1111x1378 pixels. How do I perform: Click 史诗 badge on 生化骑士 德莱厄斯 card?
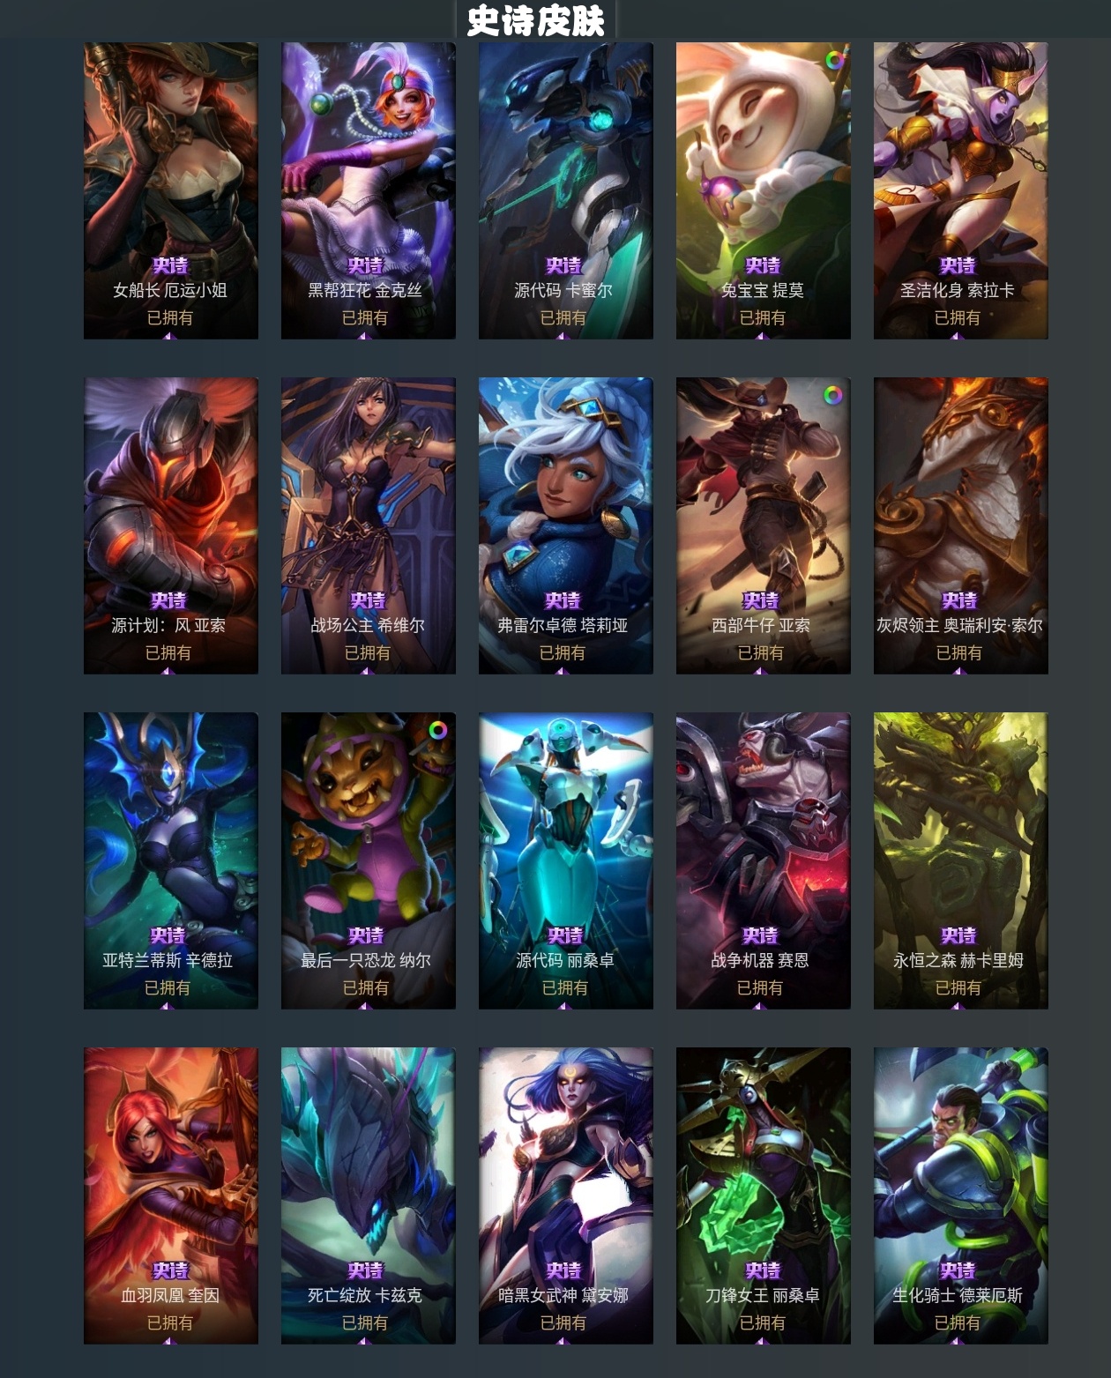click(x=958, y=1270)
